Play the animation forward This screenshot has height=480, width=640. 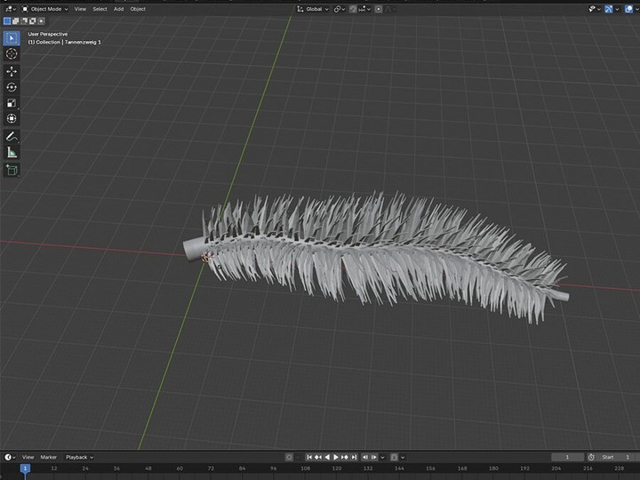coord(336,457)
